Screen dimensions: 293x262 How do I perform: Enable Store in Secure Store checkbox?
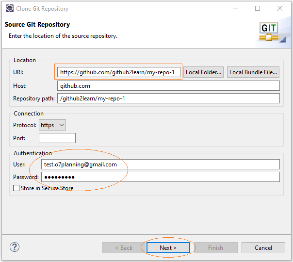[x=16, y=188]
